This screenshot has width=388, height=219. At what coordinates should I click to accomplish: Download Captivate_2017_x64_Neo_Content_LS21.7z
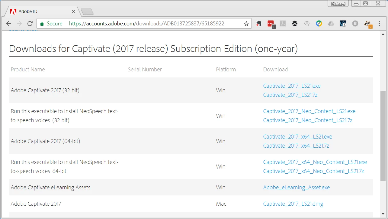point(313,171)
